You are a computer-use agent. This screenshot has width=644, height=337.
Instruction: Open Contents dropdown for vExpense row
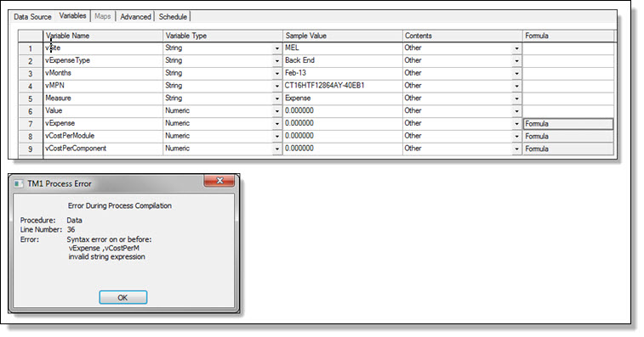[516, 124]
